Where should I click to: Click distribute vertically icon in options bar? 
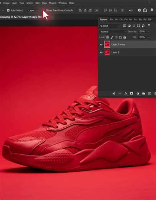click(x=97, y=10)
